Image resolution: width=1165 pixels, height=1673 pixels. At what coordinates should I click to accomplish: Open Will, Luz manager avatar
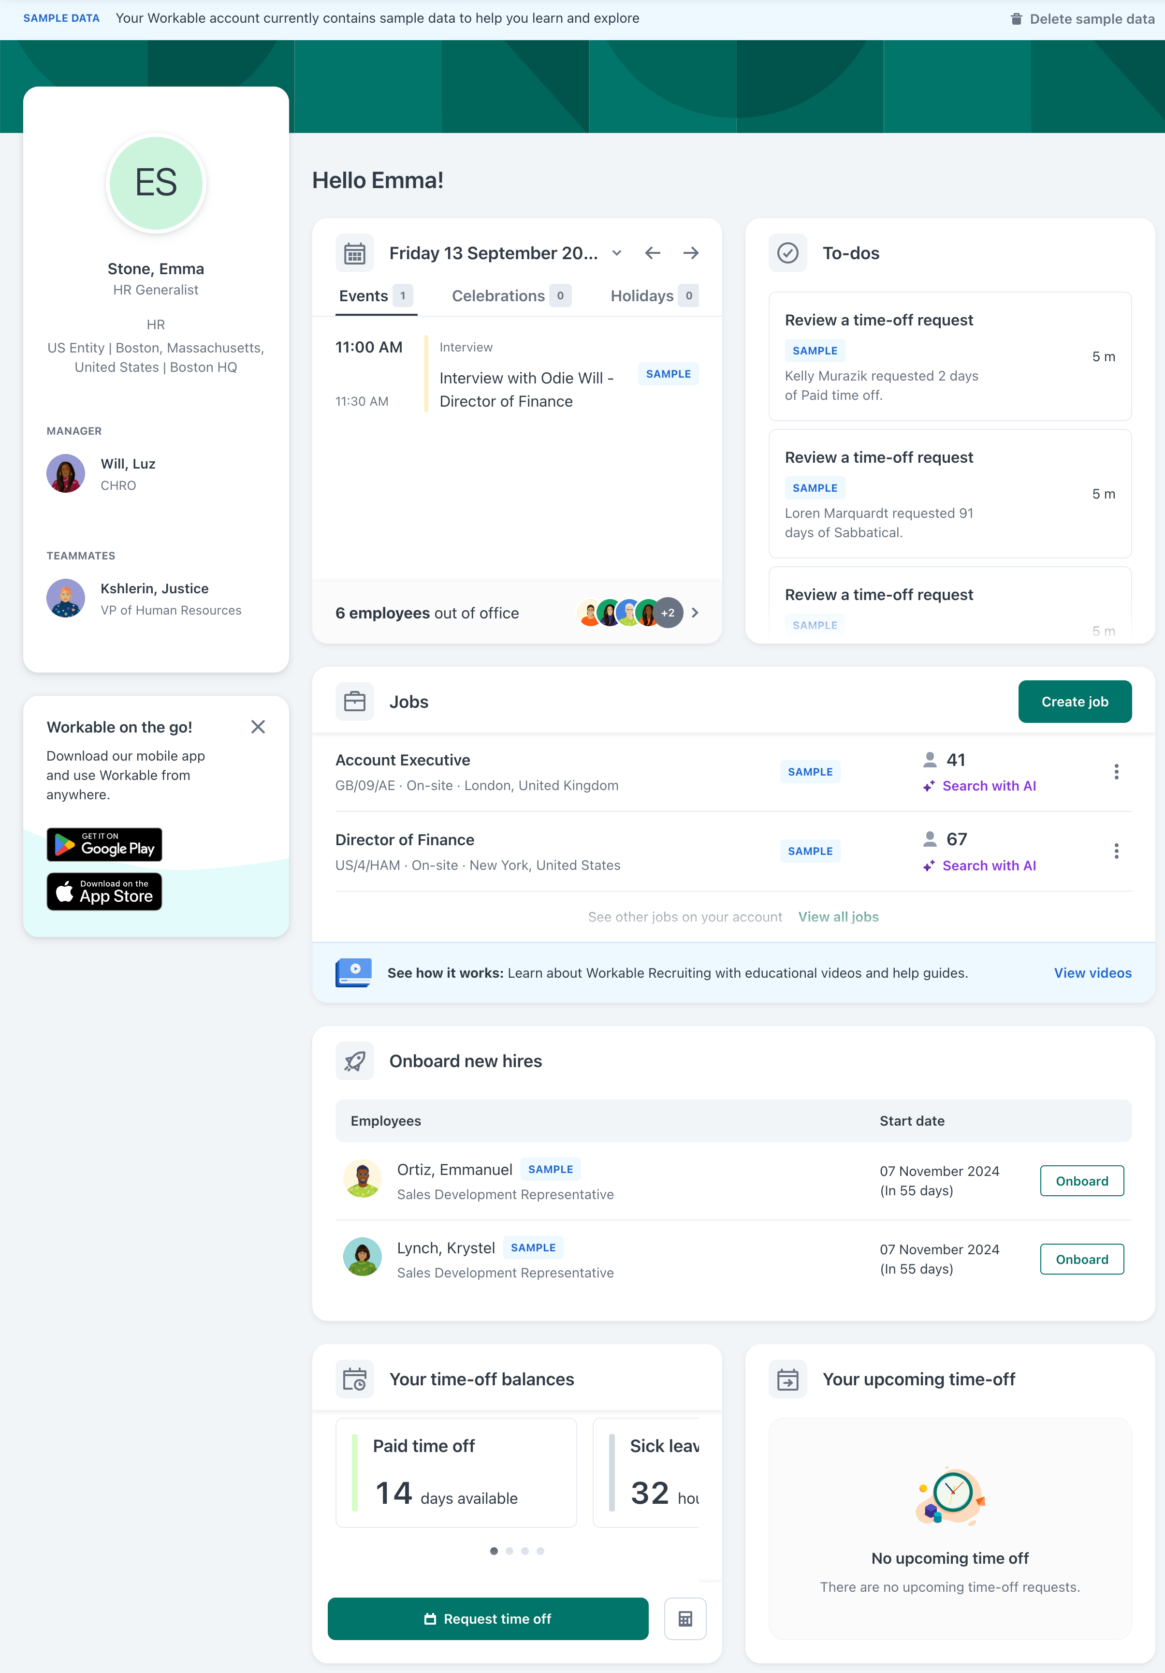66,474
